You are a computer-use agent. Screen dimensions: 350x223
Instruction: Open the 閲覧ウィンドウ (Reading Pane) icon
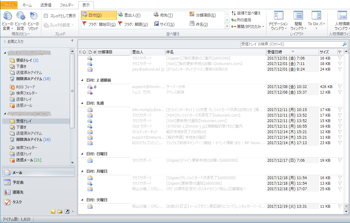point(298,16)
